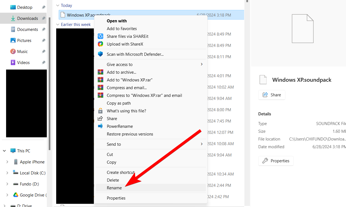Click the This PC monitor icon
Viewport: 346px width, 207px height.
pos(13,151)
